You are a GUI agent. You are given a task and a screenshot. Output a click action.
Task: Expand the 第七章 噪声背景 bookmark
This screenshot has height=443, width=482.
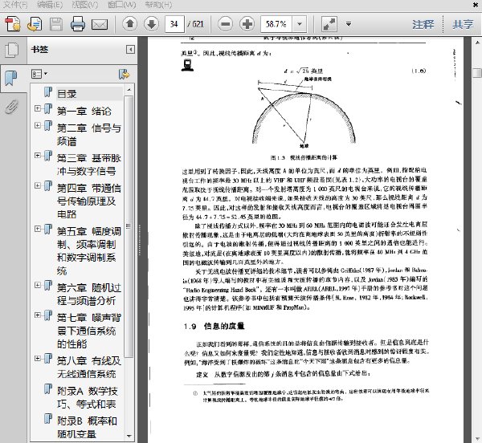[38, 315]
